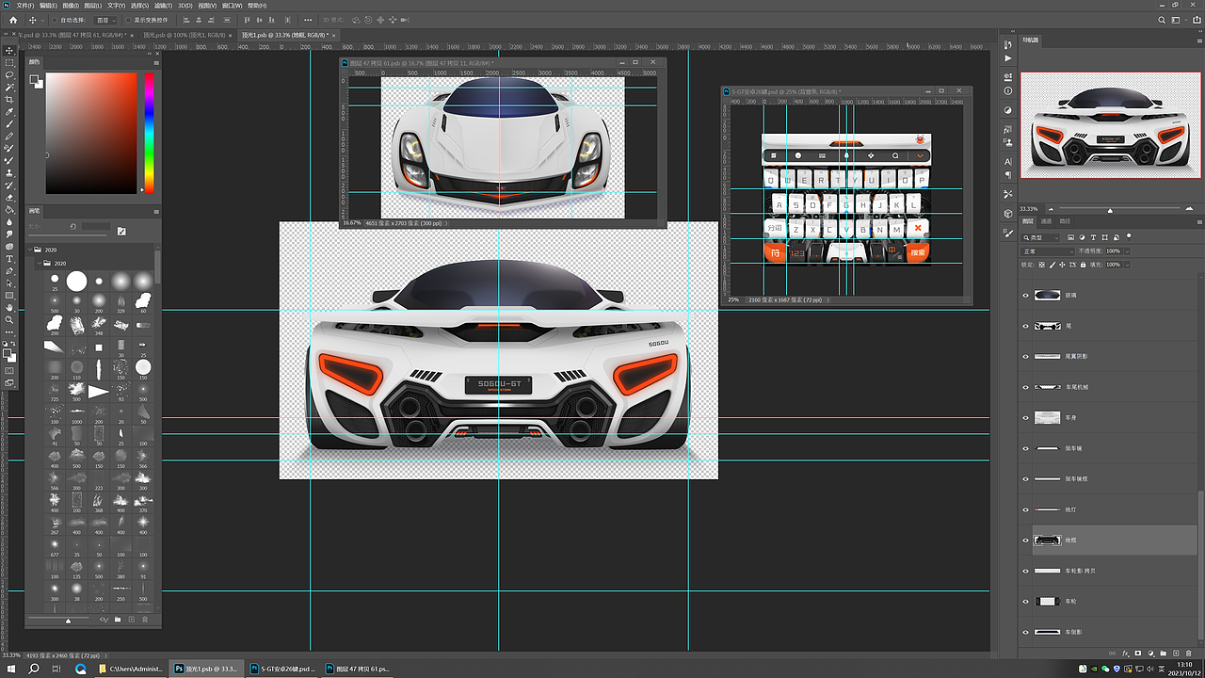Hide the 玻璃 layer

coord(1026,295)
